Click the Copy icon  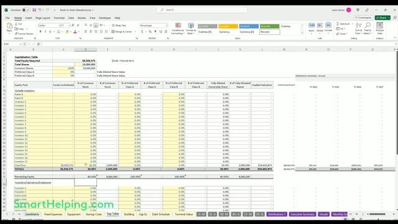(16, 29)
